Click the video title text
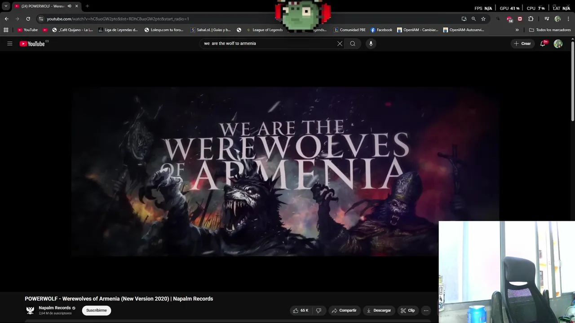Screen dimensions: 575x323 119,299
